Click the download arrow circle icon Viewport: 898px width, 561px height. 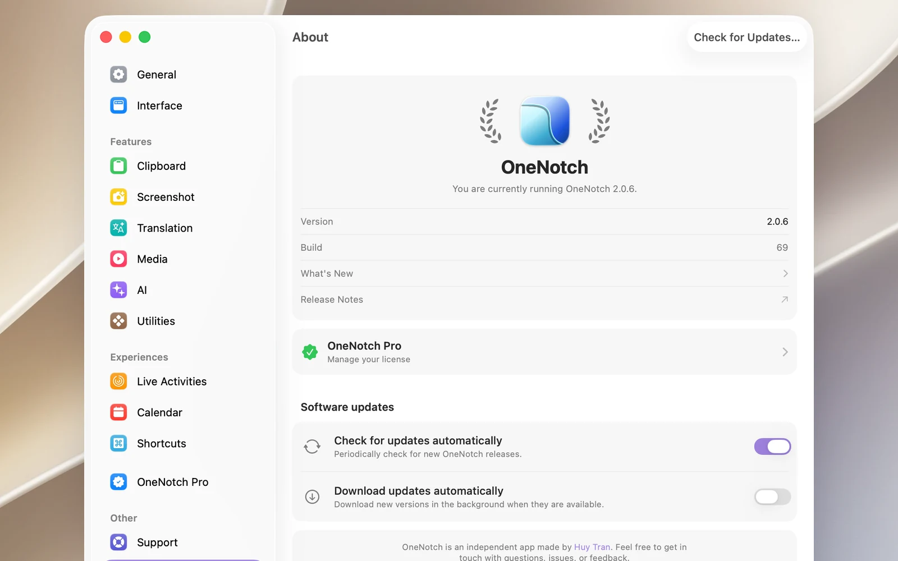click(x=312, y=496)
